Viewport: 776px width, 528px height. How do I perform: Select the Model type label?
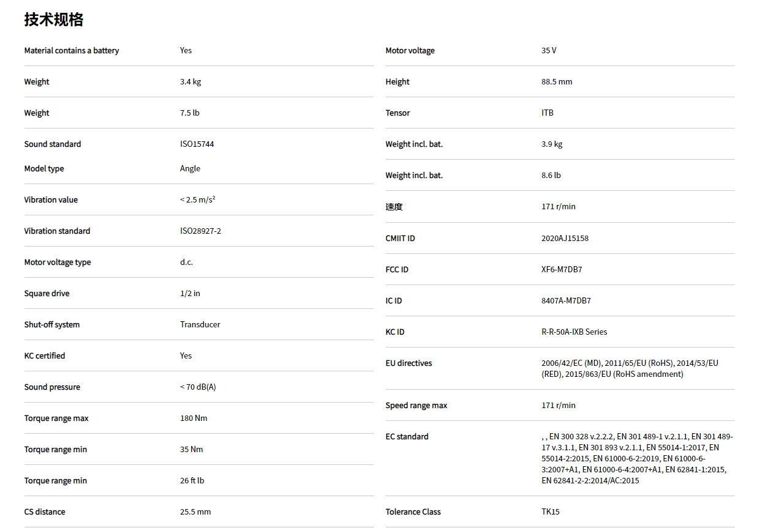[44, 169]
